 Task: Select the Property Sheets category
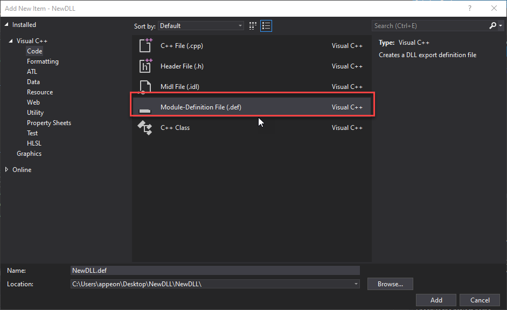coord(49,123)
